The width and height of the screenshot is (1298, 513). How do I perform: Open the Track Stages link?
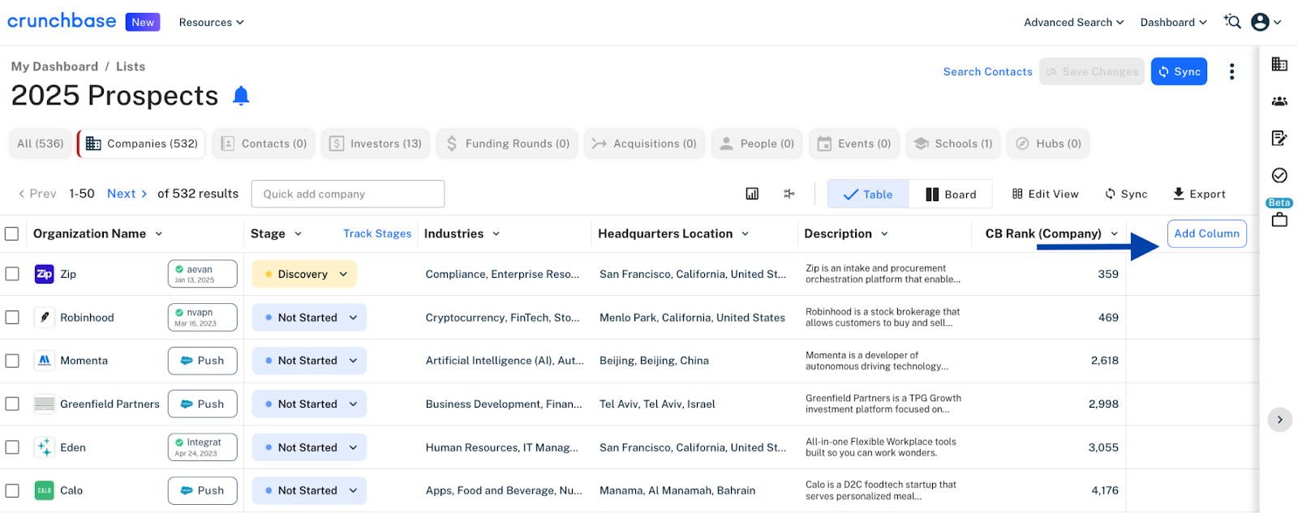(x=377, y=233)
